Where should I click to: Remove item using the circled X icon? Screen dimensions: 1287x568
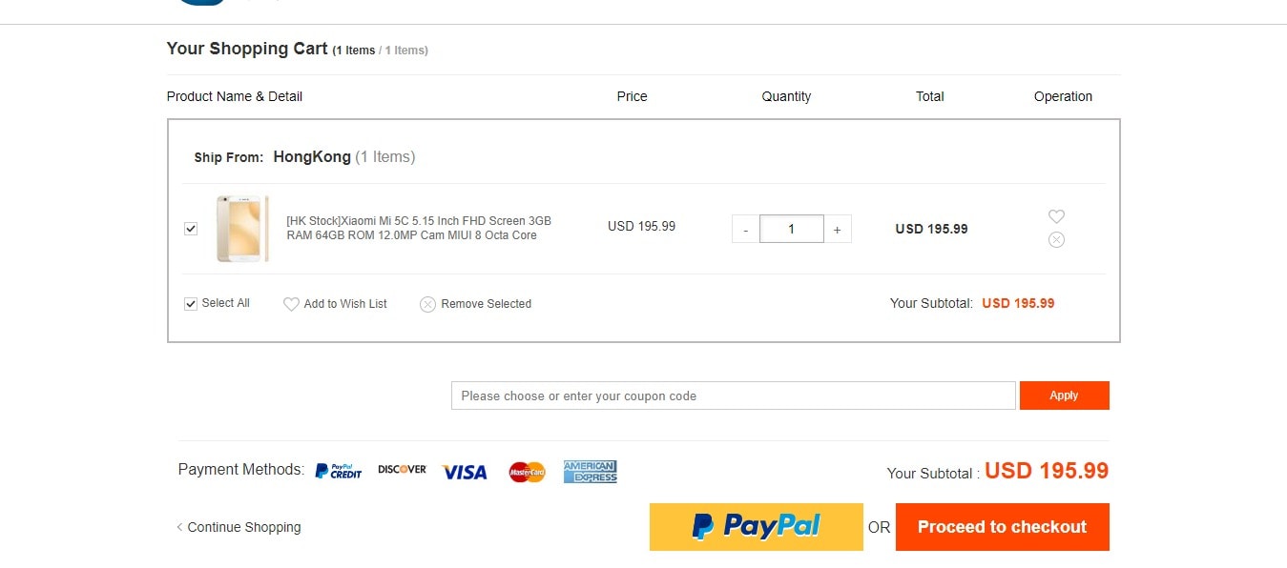click(1056, 240)
